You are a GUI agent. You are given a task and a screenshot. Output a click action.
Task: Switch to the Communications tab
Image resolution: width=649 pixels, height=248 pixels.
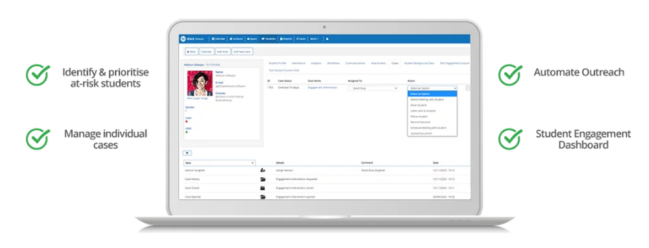pos(355,64)
